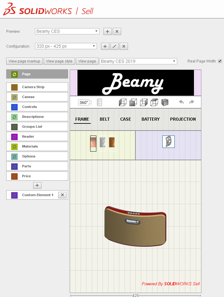
Task: Delete the preview with the X button
Action: [x=117, y=32]
